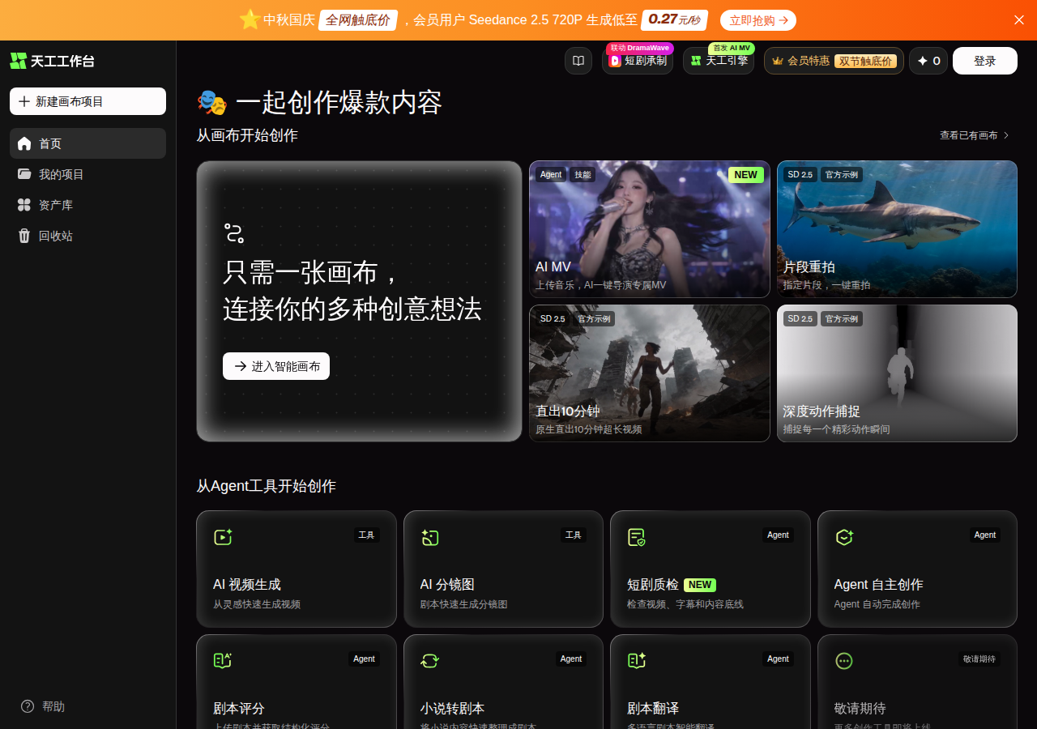Click 检查视频、字幕和内容底线 description
This screenshot has width=1037, height=729.
[685, 604]
